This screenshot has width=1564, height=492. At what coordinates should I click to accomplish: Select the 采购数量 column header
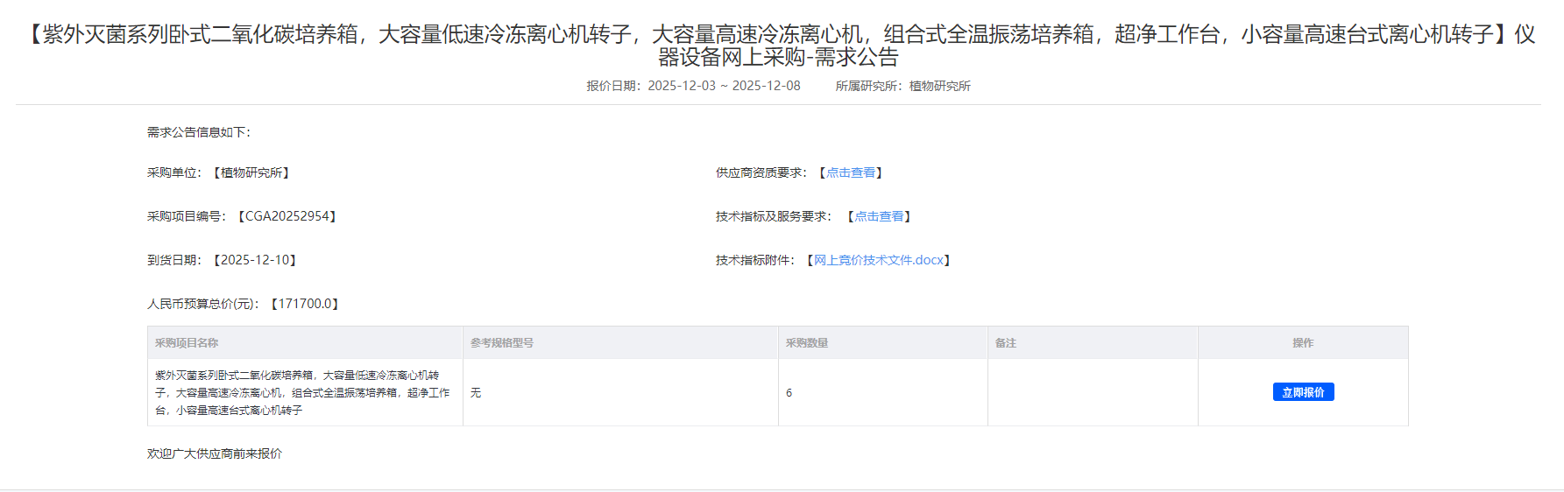click(806, 343)
